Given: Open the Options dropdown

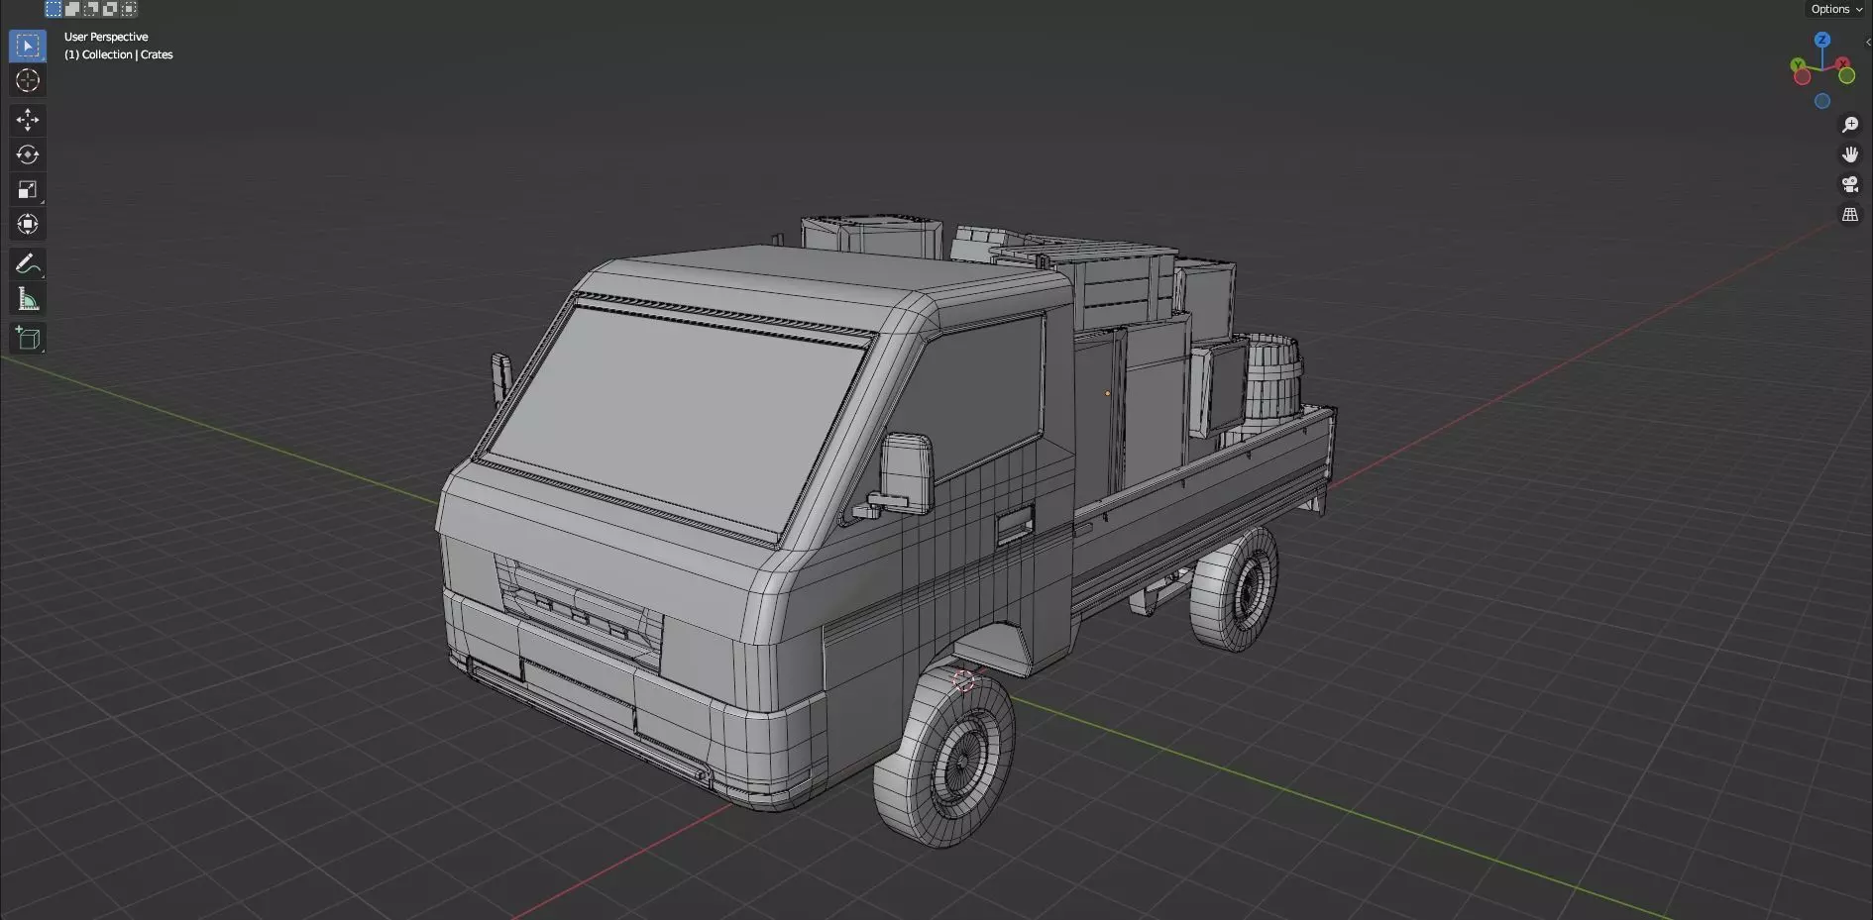Looking at the screenshot, I should (1836, 9).
